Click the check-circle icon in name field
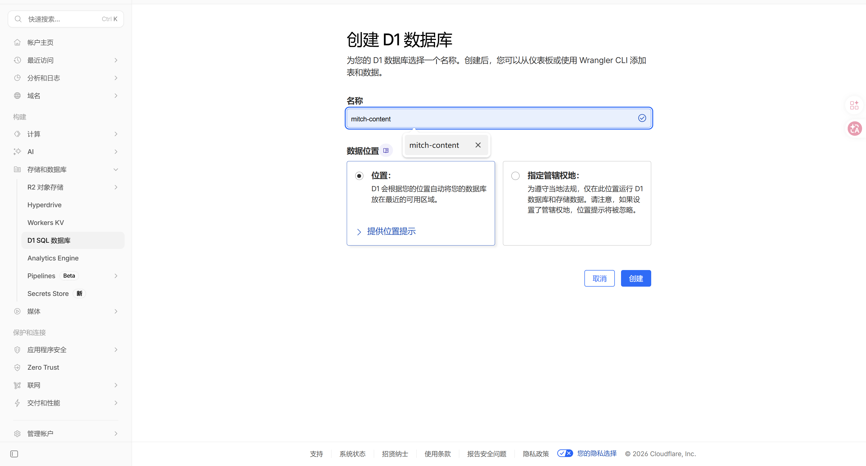Viewport: 866px width, 466px height. [642, 118]
